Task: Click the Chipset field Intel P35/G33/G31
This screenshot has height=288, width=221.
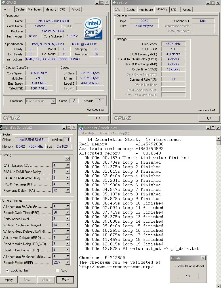Action: 31,139
